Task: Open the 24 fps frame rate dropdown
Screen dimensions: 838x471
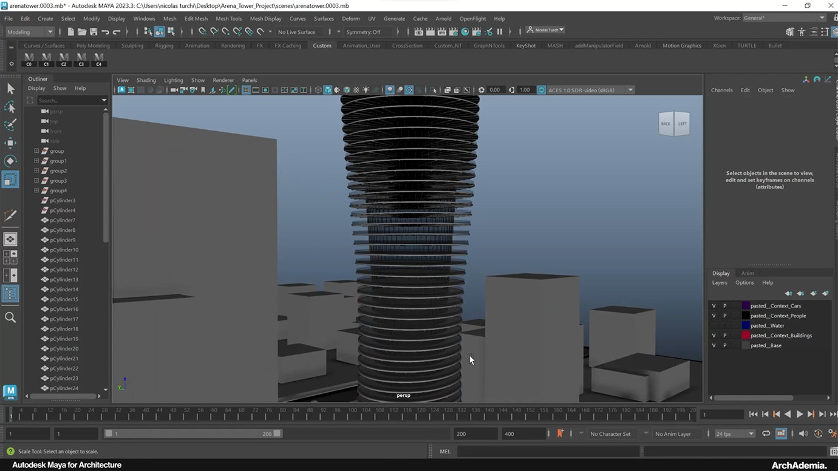Action: click(x=735, y=434)
